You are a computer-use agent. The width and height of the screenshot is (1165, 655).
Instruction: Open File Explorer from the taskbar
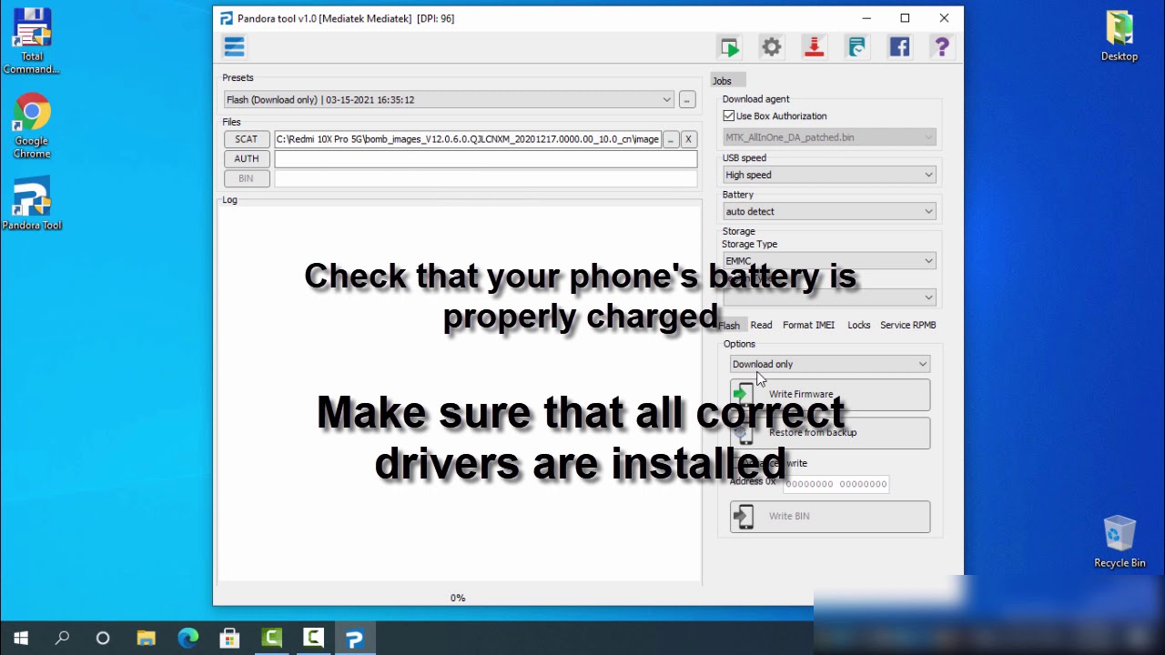pos(146,638)
